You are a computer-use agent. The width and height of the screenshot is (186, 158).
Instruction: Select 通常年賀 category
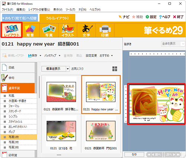[x=18, y=88]
